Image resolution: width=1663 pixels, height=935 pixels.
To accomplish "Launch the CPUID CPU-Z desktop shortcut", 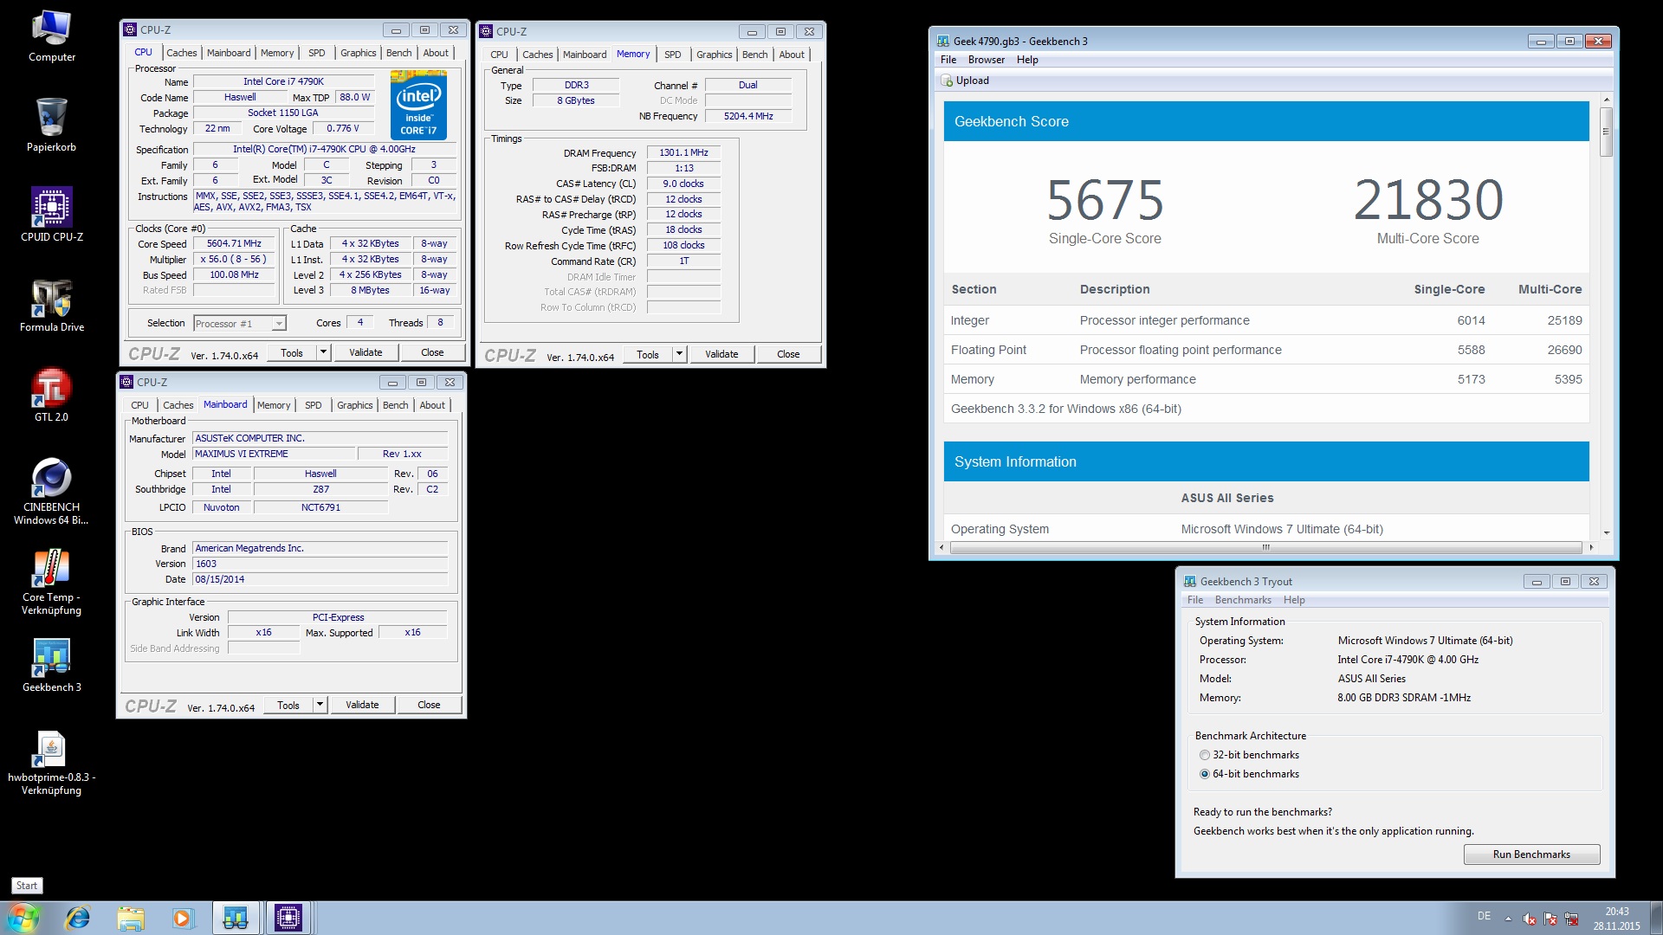I will (51, 215).
